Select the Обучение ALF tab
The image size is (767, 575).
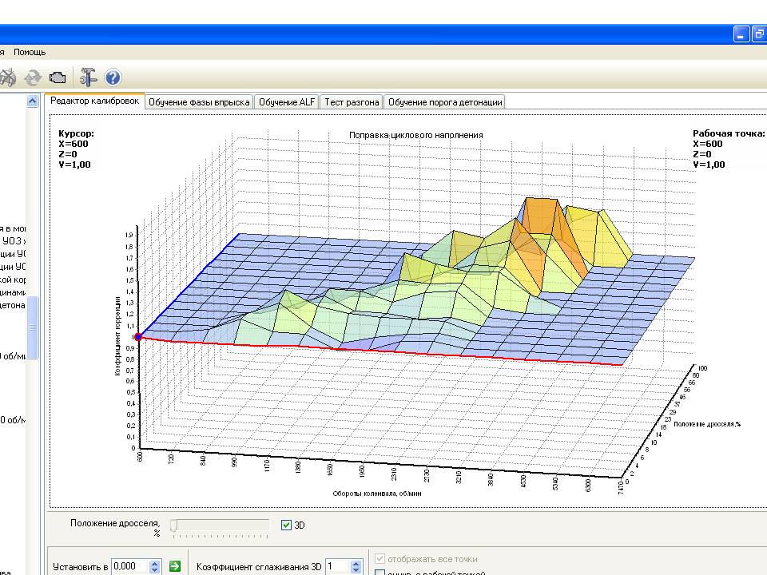(287, 102)
